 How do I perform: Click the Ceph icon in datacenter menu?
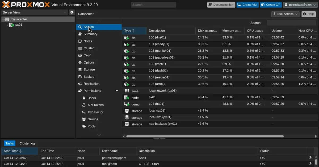(x=80, y=55)
